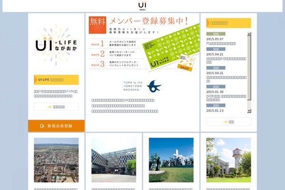Click the small orange UI-LIFE card image
Image resolution: width=285 pixels, height=190 pixels.
pyautogui.click(x=186, y=63)
